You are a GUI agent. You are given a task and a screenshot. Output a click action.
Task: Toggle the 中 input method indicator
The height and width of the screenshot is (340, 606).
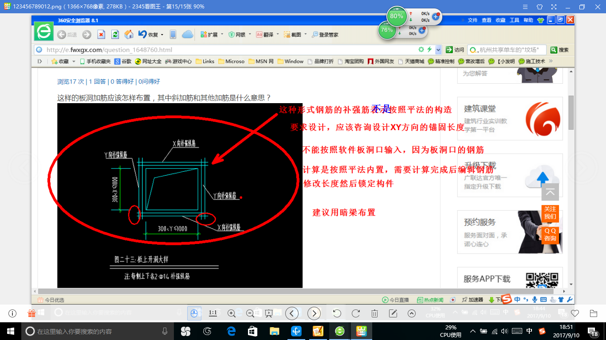tap(529, 331)
